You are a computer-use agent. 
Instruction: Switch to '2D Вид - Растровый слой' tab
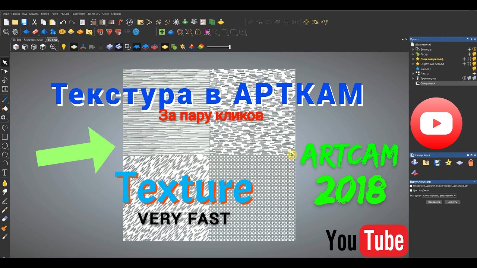pos(28,39)
